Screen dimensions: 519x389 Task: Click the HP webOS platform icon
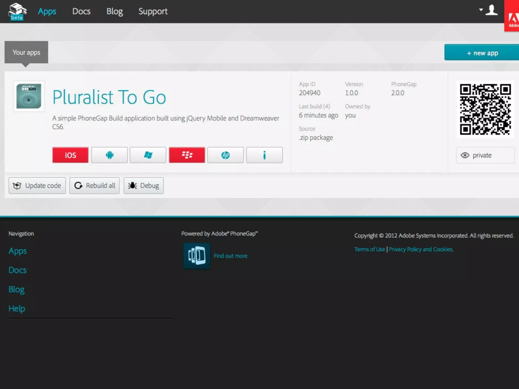pos(225,155)
